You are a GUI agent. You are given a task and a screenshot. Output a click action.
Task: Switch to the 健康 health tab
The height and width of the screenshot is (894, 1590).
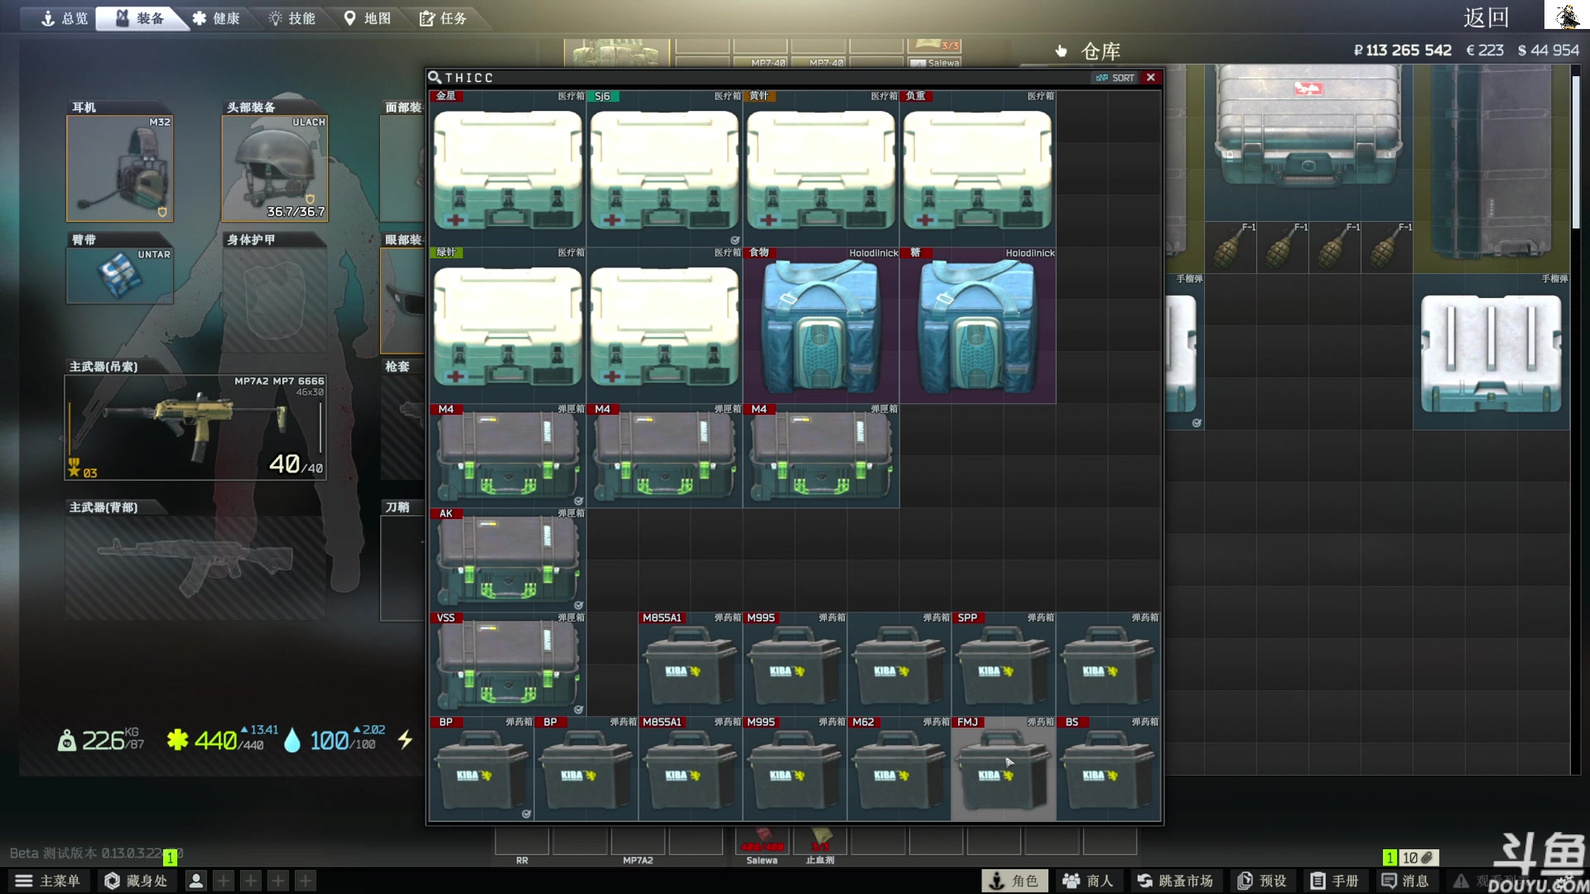point(215,18)
